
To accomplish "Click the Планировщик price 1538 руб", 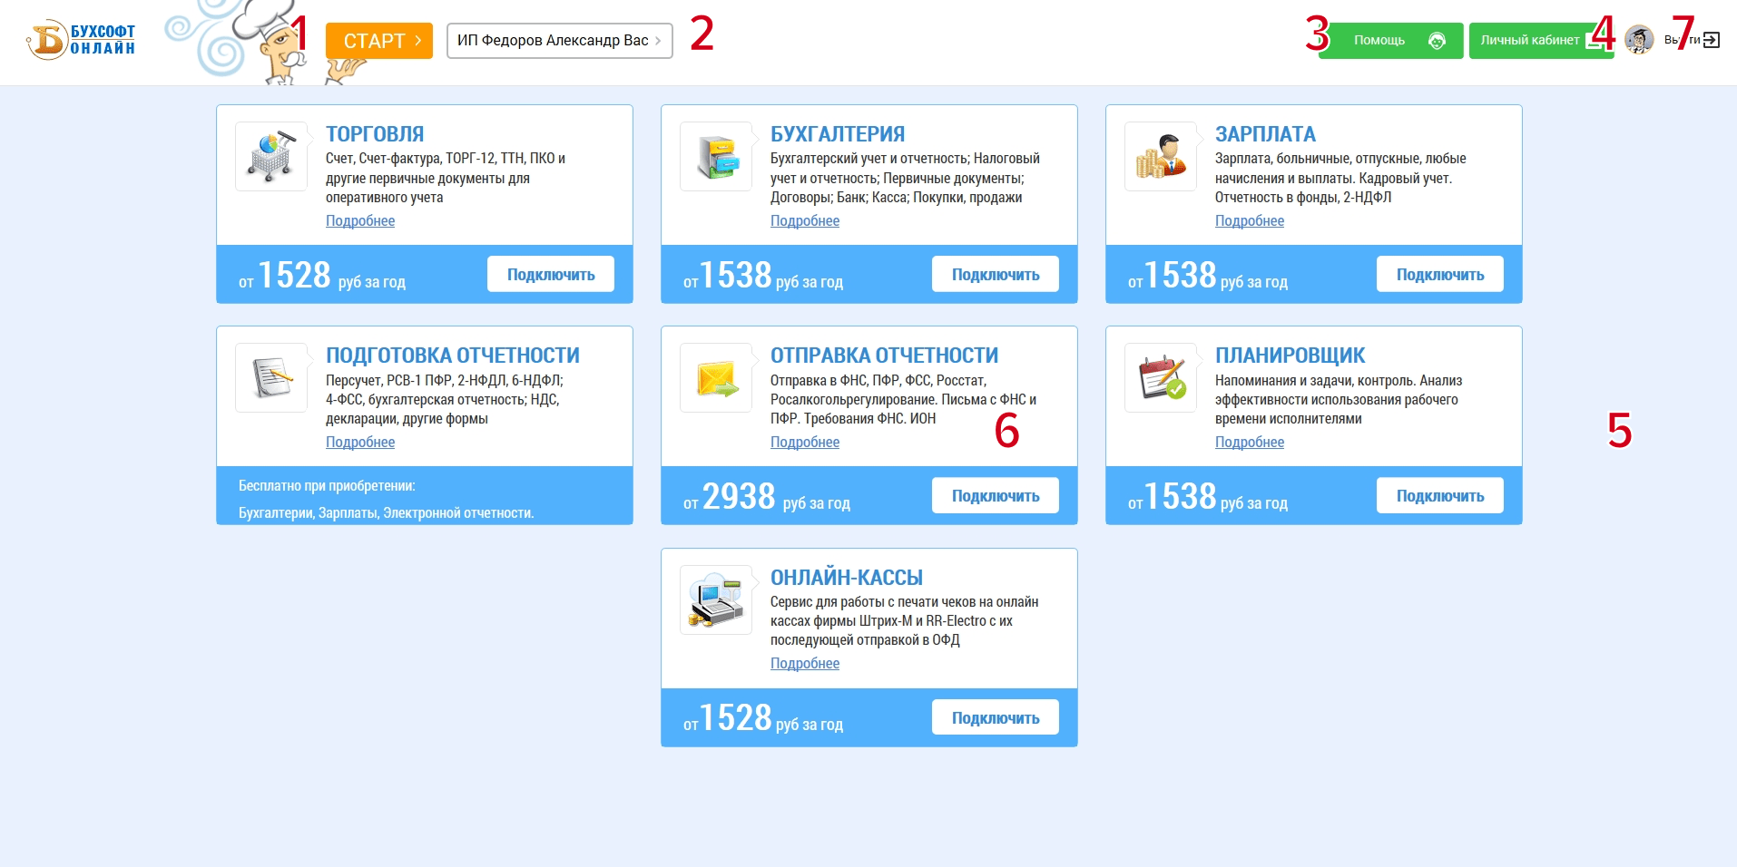I will click(x=1208, y=497).
